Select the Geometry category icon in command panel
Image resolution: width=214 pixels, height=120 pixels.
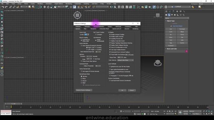(166, 15)
